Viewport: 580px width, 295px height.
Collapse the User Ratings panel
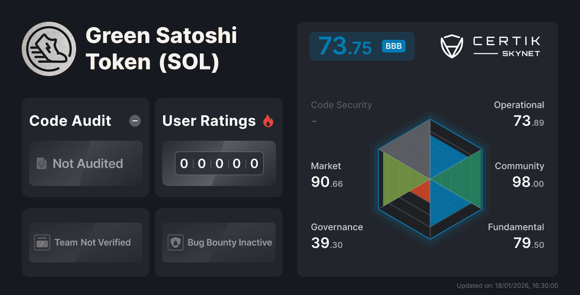(218, 147)
